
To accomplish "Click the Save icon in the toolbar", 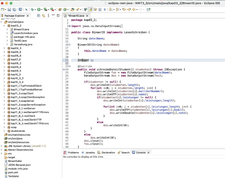I will 9,10.
